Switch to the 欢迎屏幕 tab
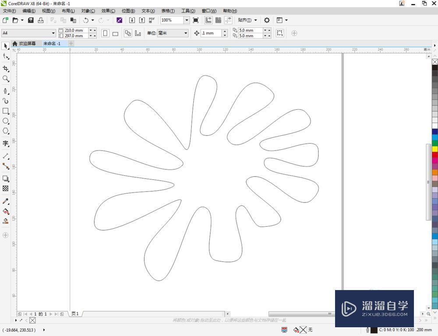438x336 pixels. click(x=27, y=44)
